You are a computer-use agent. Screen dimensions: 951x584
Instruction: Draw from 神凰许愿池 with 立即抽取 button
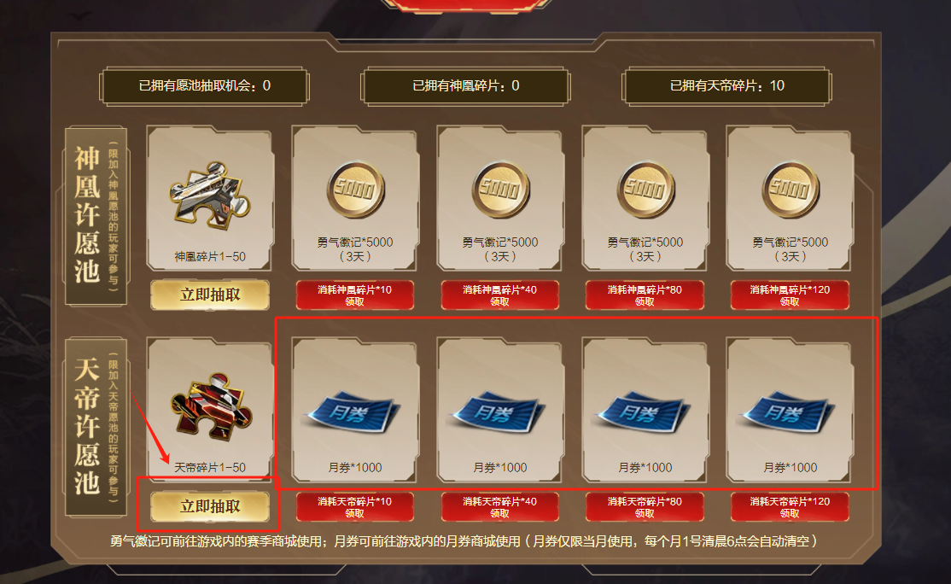[210, 295]
